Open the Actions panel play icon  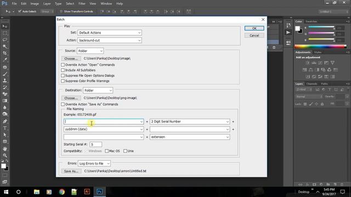click(x=288, y=33)
